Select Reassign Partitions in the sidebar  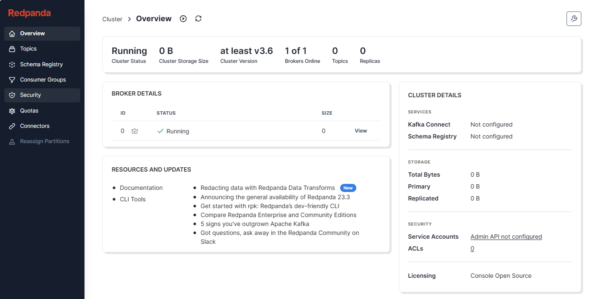[x=45, y=141]
